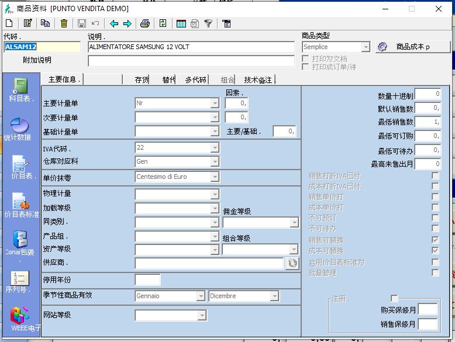Toggle 打印成订单/待 checkbox
Viewport: 455px width, 342px height.
pyautogui.click(x=305, y=67)
